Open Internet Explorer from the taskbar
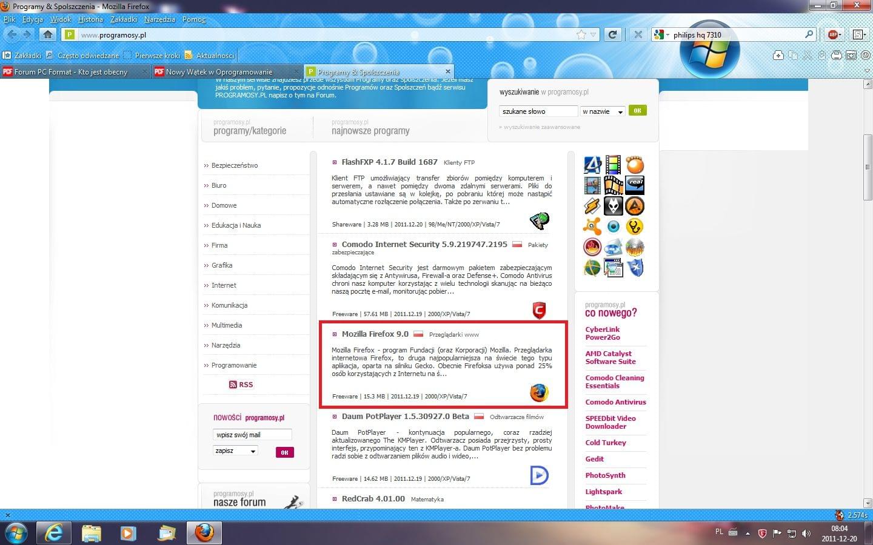 54,533
